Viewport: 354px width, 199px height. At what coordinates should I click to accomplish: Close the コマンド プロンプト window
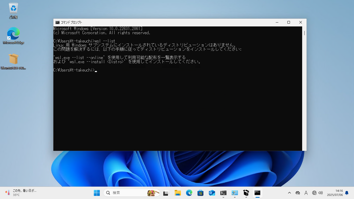[301, 22]
